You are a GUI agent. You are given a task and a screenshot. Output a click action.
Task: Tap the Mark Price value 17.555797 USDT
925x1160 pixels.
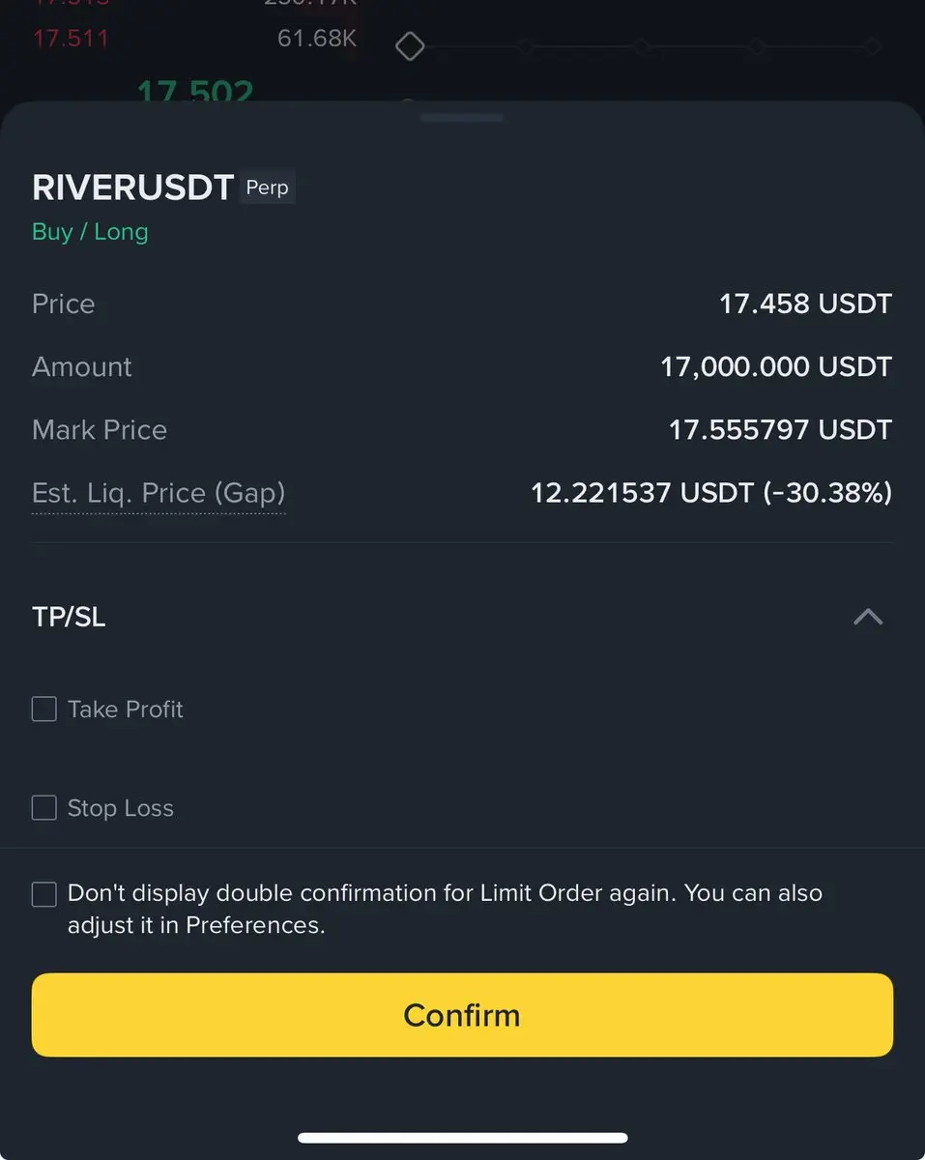tap(780, 430)
